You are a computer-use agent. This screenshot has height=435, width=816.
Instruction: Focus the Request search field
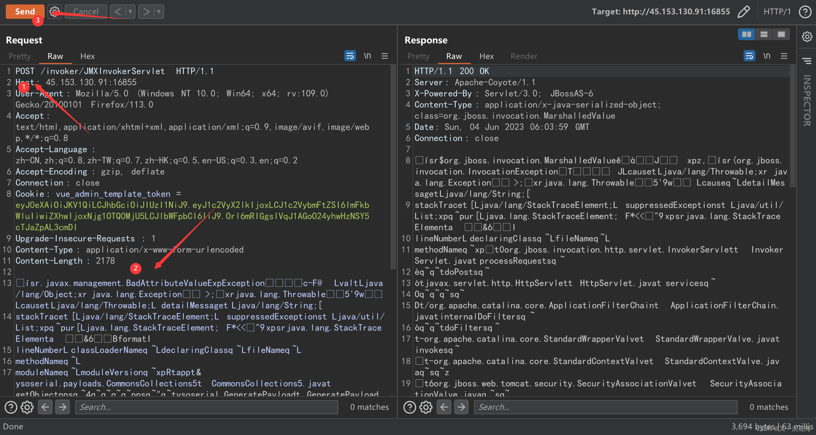pyautogui.click(x=207, y=407)
